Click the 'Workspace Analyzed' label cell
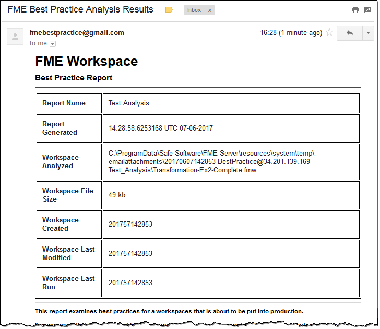 [x=69, y=162]
